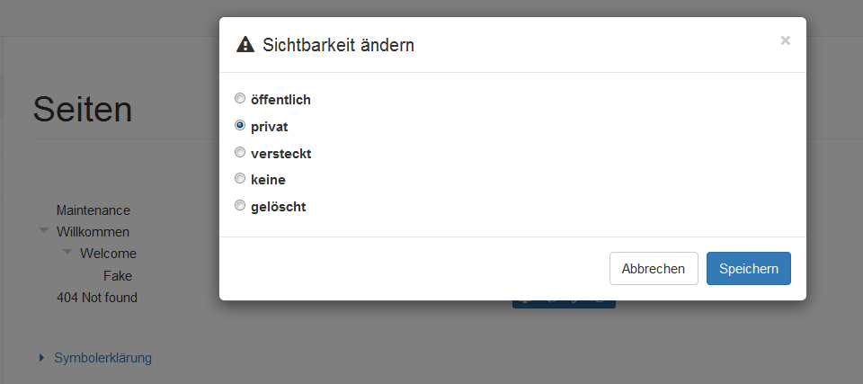The width and height of the screenshot is (863, 384).
Task: Select the Fake page entry
Action: pos(118,275)
